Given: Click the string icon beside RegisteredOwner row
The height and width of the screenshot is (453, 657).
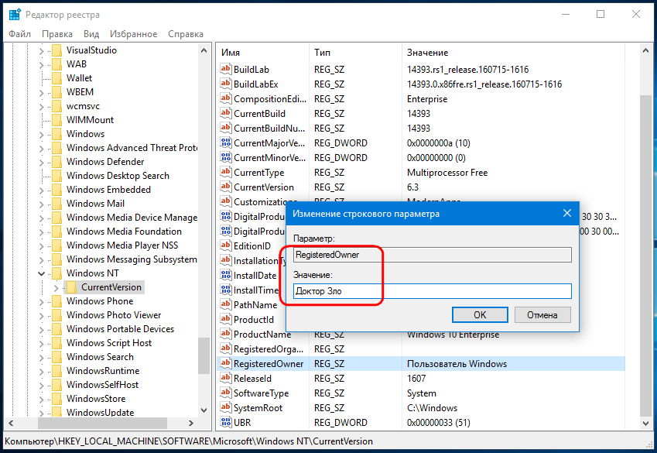Looking at the screenshot, I should coord(225,363).
